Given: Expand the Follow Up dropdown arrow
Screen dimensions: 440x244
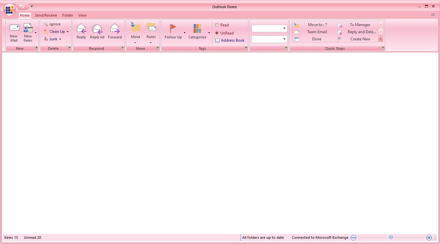Looking at the screenshot, I should pos(184,33).
